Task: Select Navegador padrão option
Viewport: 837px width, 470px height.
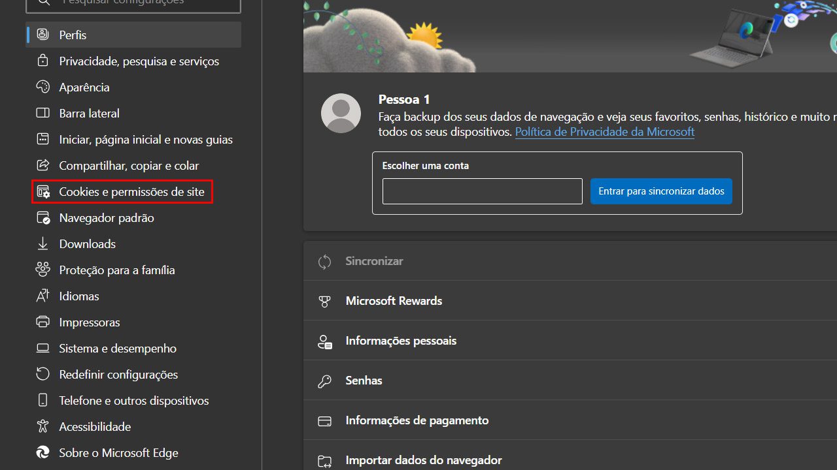Action: pos(133,217)
